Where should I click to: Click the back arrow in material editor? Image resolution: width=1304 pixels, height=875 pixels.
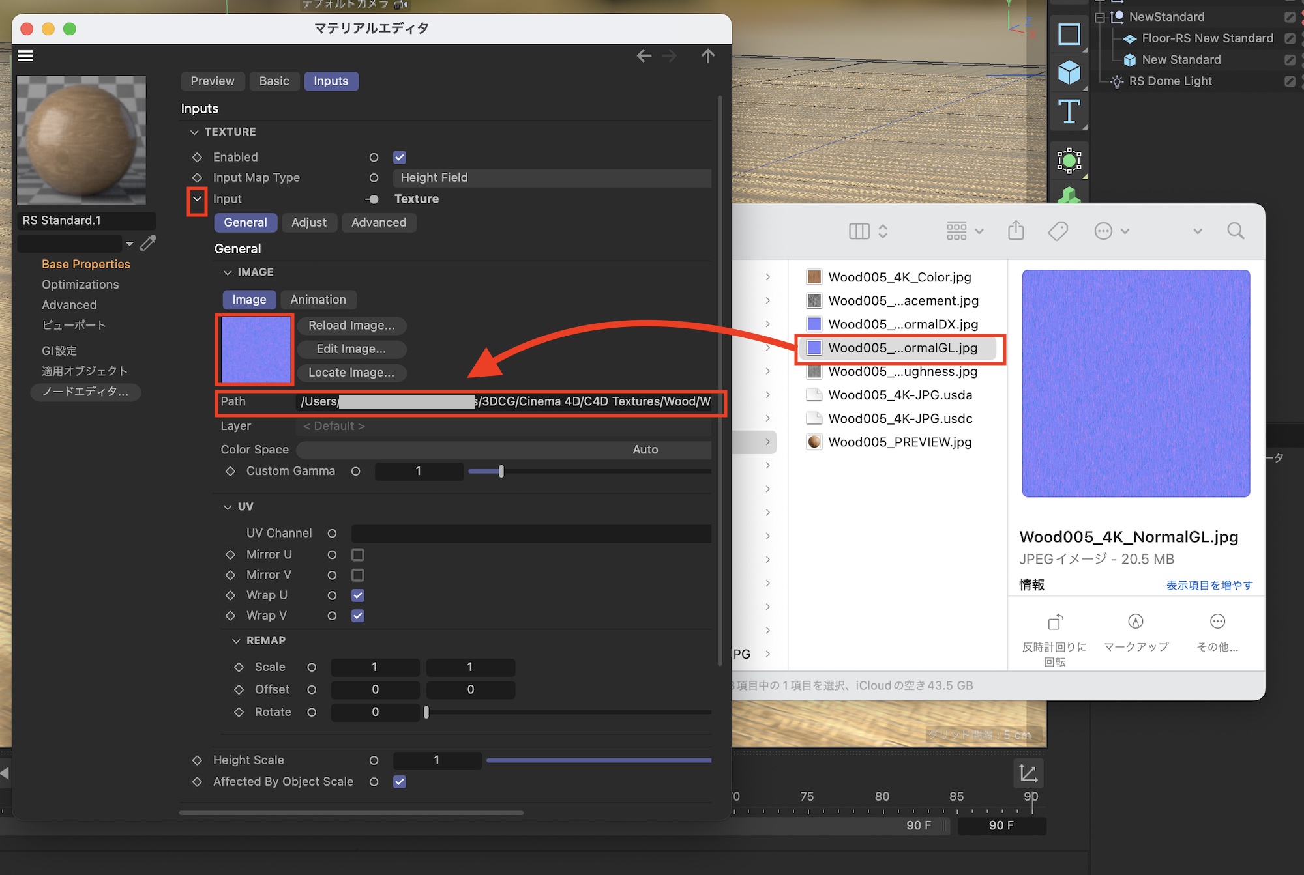644,56
